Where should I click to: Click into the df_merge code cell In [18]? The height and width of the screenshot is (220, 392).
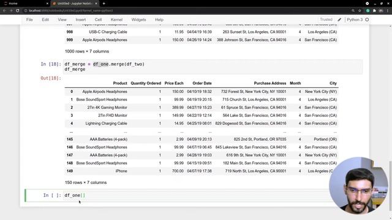213,67
